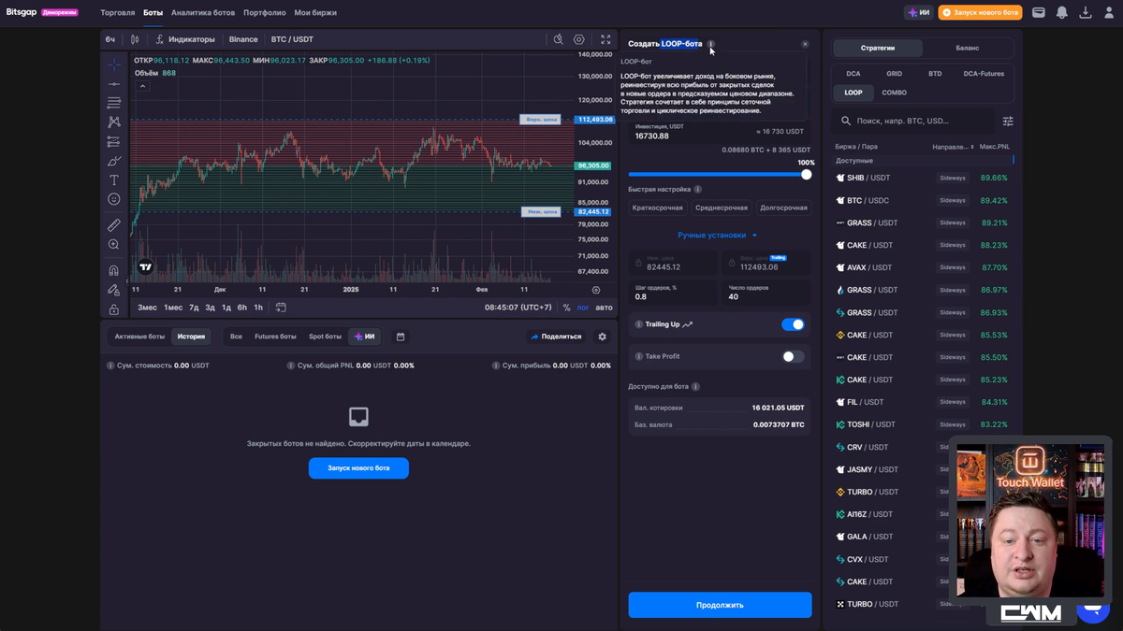Toggle stay-in-drawing-mode pencil lock icon
Image resolution: width=1123 pixels, height=631 pixels.
pyautogui.click(x=113, y=290)
